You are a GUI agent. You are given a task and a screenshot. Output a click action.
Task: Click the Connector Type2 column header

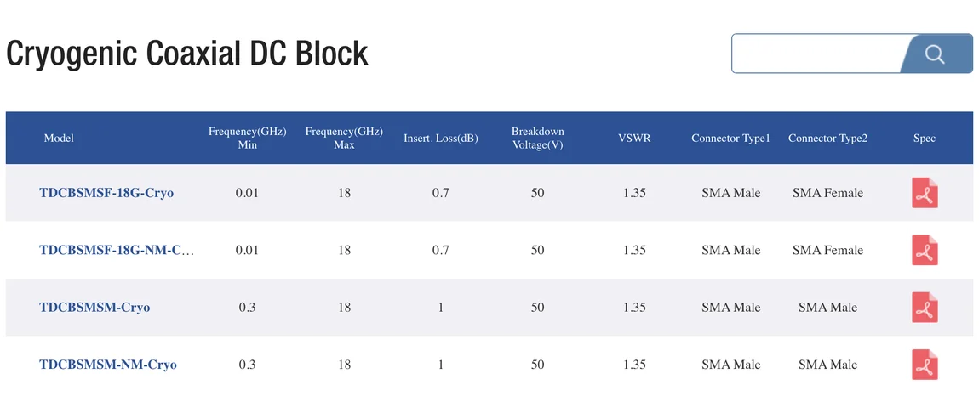[827, 138]
